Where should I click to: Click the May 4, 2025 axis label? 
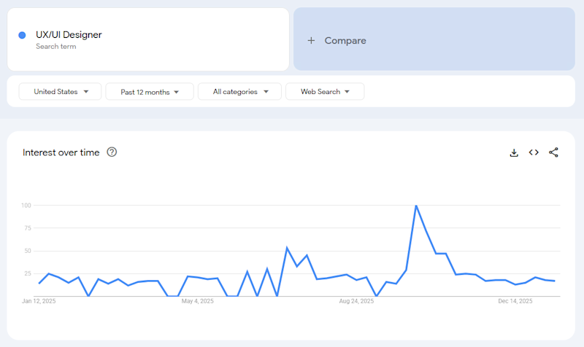click(x=197, y=301)
